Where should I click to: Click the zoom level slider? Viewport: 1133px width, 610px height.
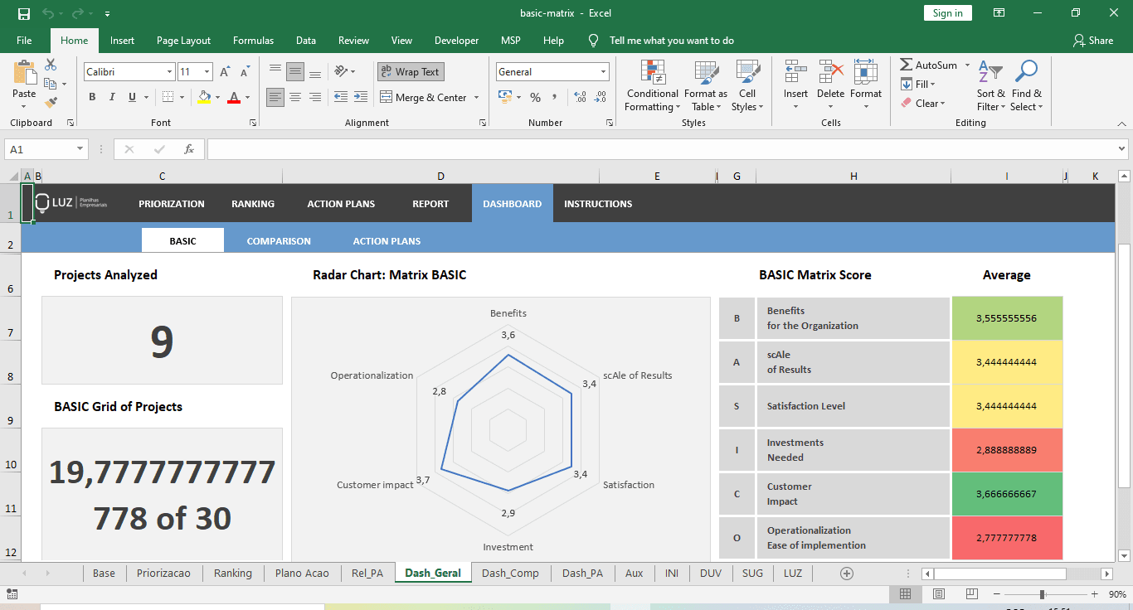1042,594
